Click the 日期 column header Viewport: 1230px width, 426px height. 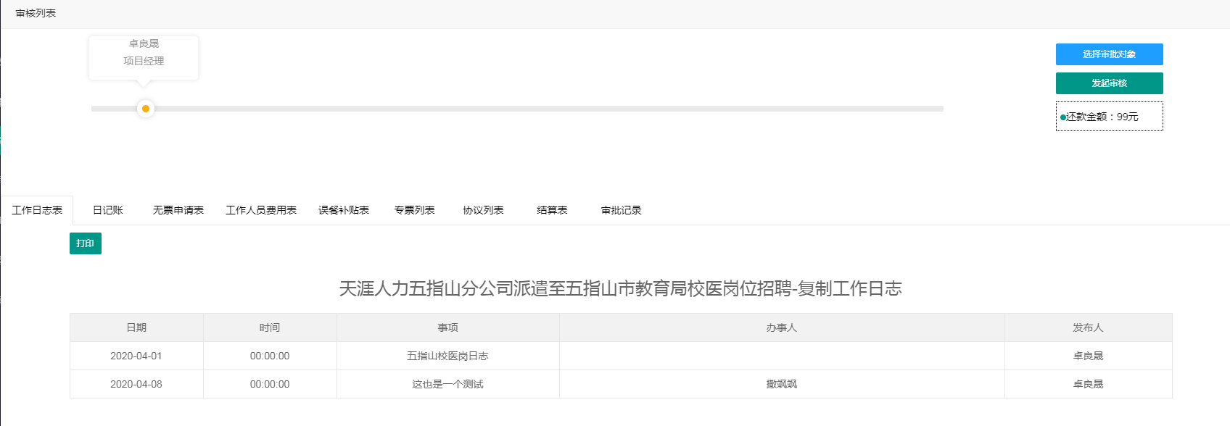(136, 327)
